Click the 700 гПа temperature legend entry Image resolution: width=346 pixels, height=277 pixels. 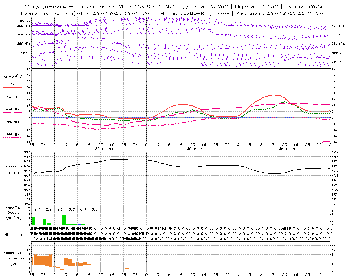(12, 122)
